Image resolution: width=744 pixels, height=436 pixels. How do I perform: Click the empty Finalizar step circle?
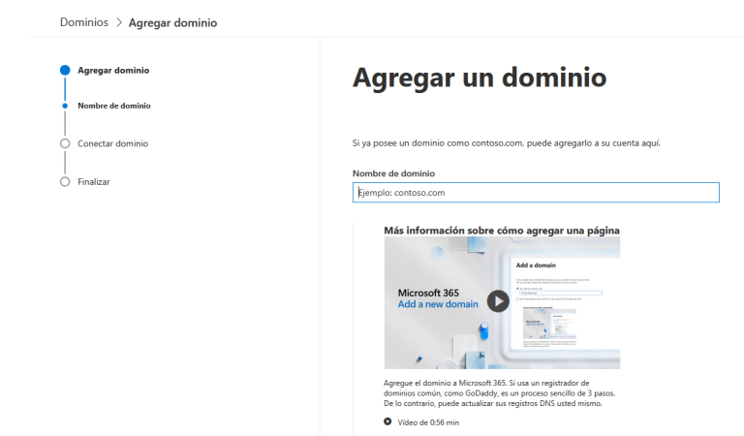pyautogui.click(x=65, y=181)
